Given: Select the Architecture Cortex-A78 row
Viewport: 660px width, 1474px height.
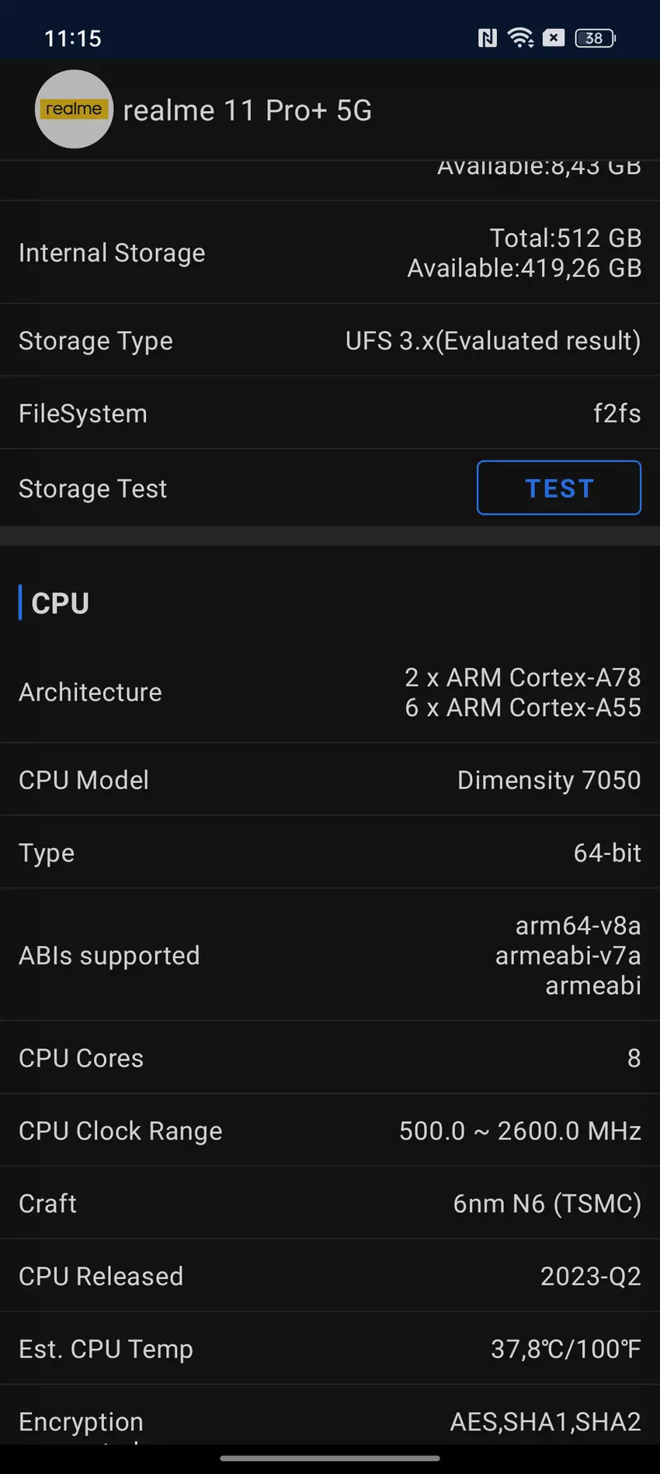Looking at the screenshot, I should pos(330,693).
